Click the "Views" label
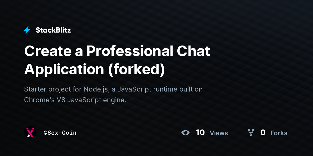313x156 pixels. pyautogui.click(x=219, y=133)
